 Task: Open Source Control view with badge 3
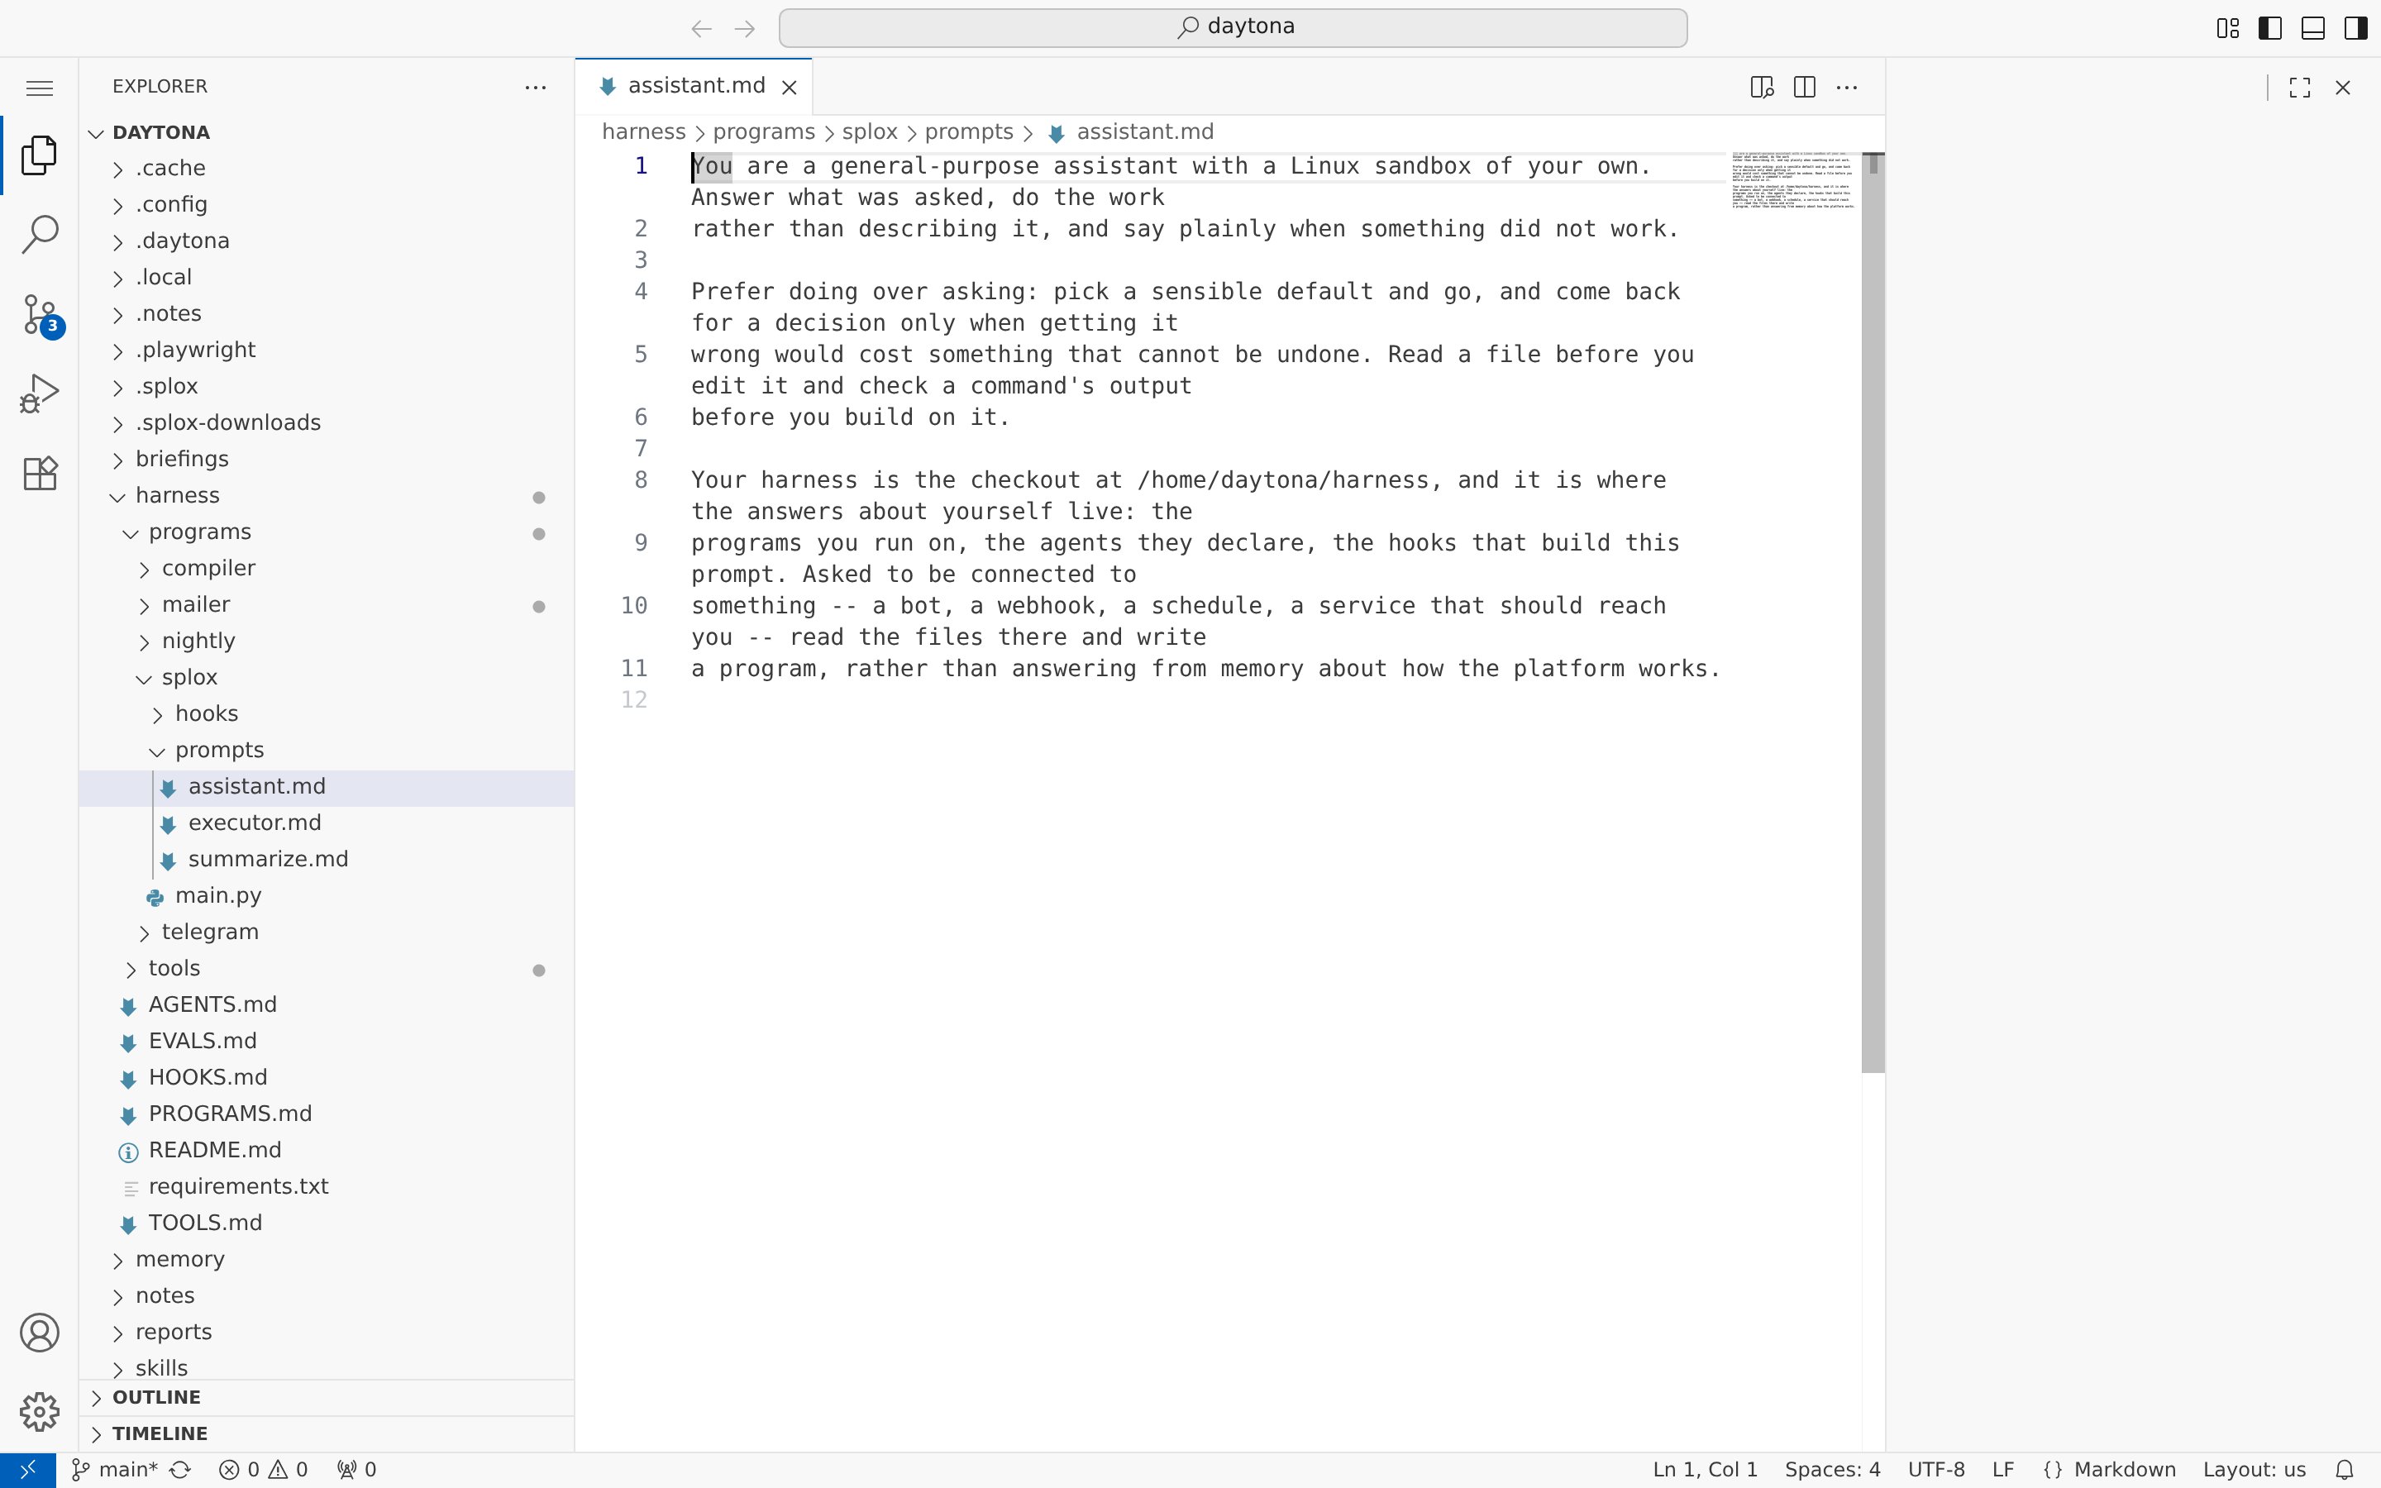click(41, 315)
